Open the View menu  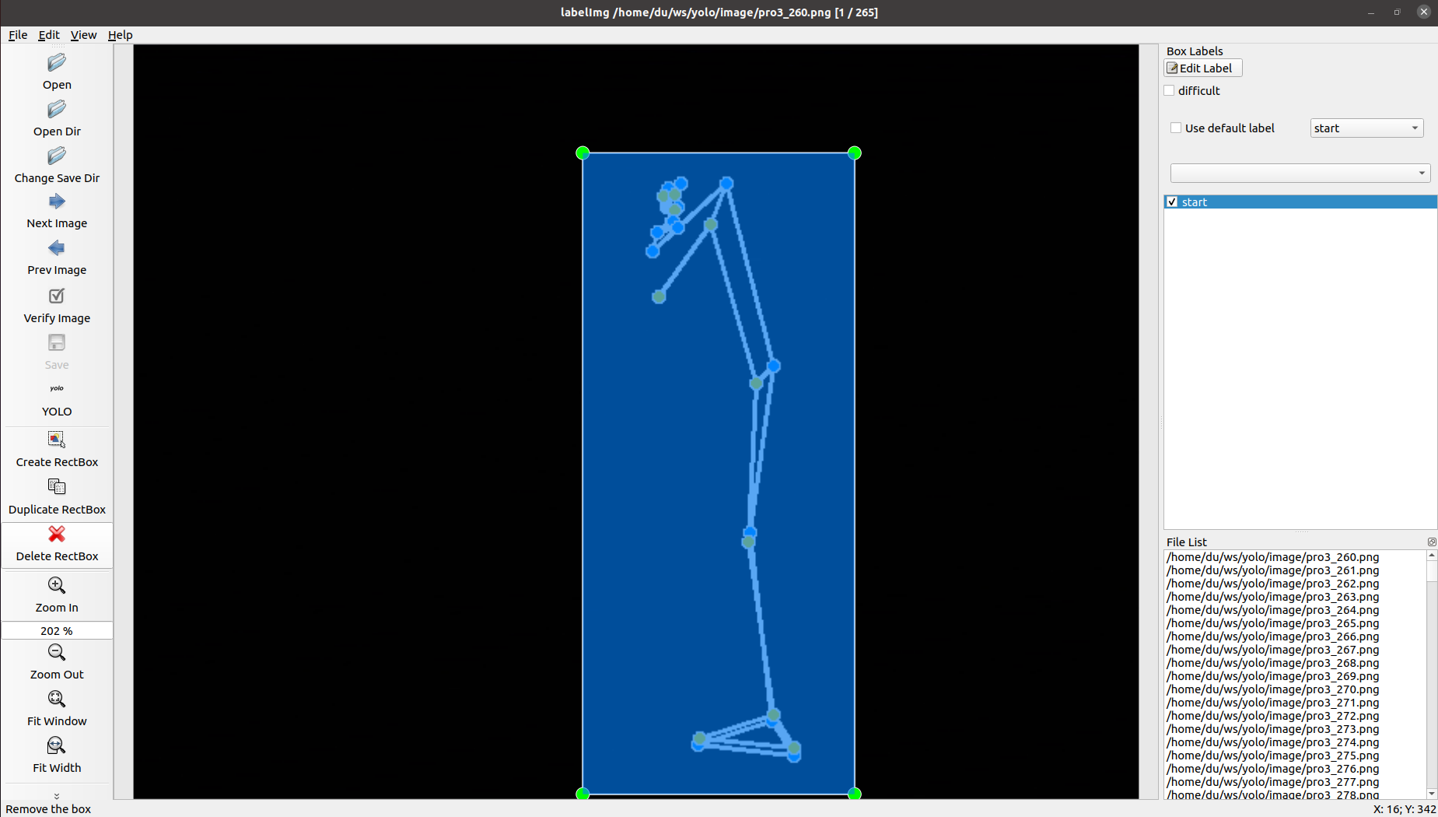[x=83, y=35]
